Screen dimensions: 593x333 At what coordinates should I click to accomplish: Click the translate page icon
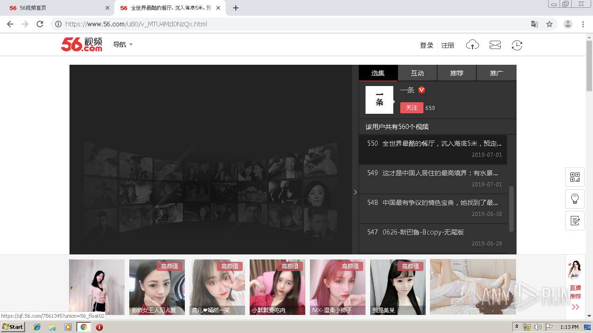point(535,24)
